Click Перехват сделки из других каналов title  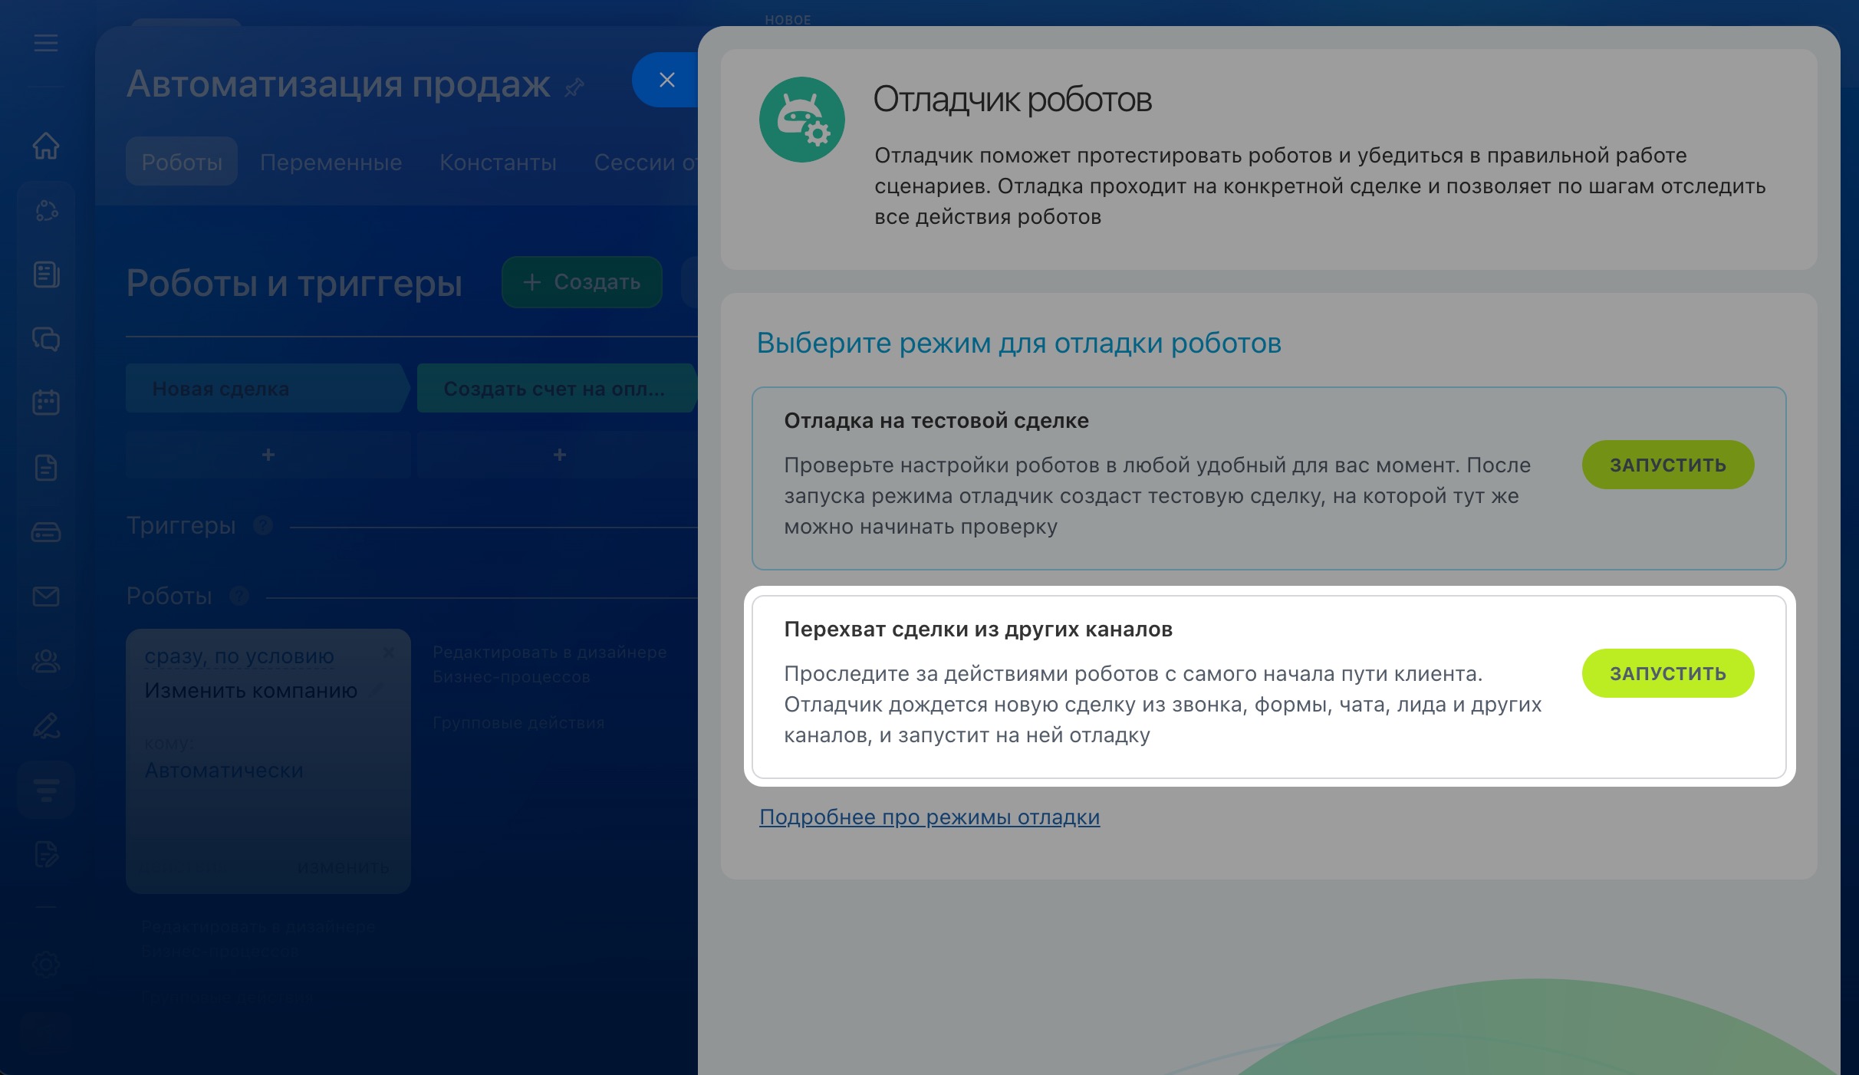pos(978,629)
